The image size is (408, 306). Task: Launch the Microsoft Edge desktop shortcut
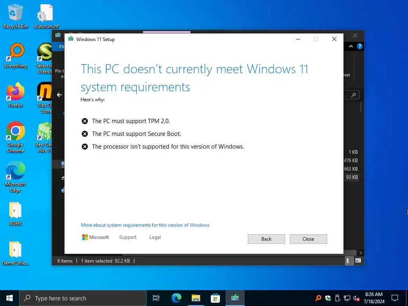pyautogui.click(x=16, y=177)
